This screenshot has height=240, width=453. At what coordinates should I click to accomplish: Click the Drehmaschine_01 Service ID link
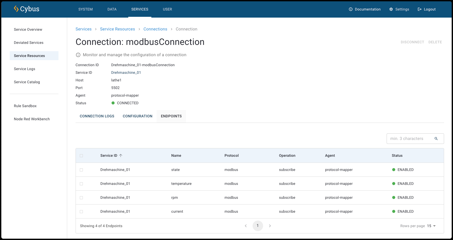(x=126, y=72)
